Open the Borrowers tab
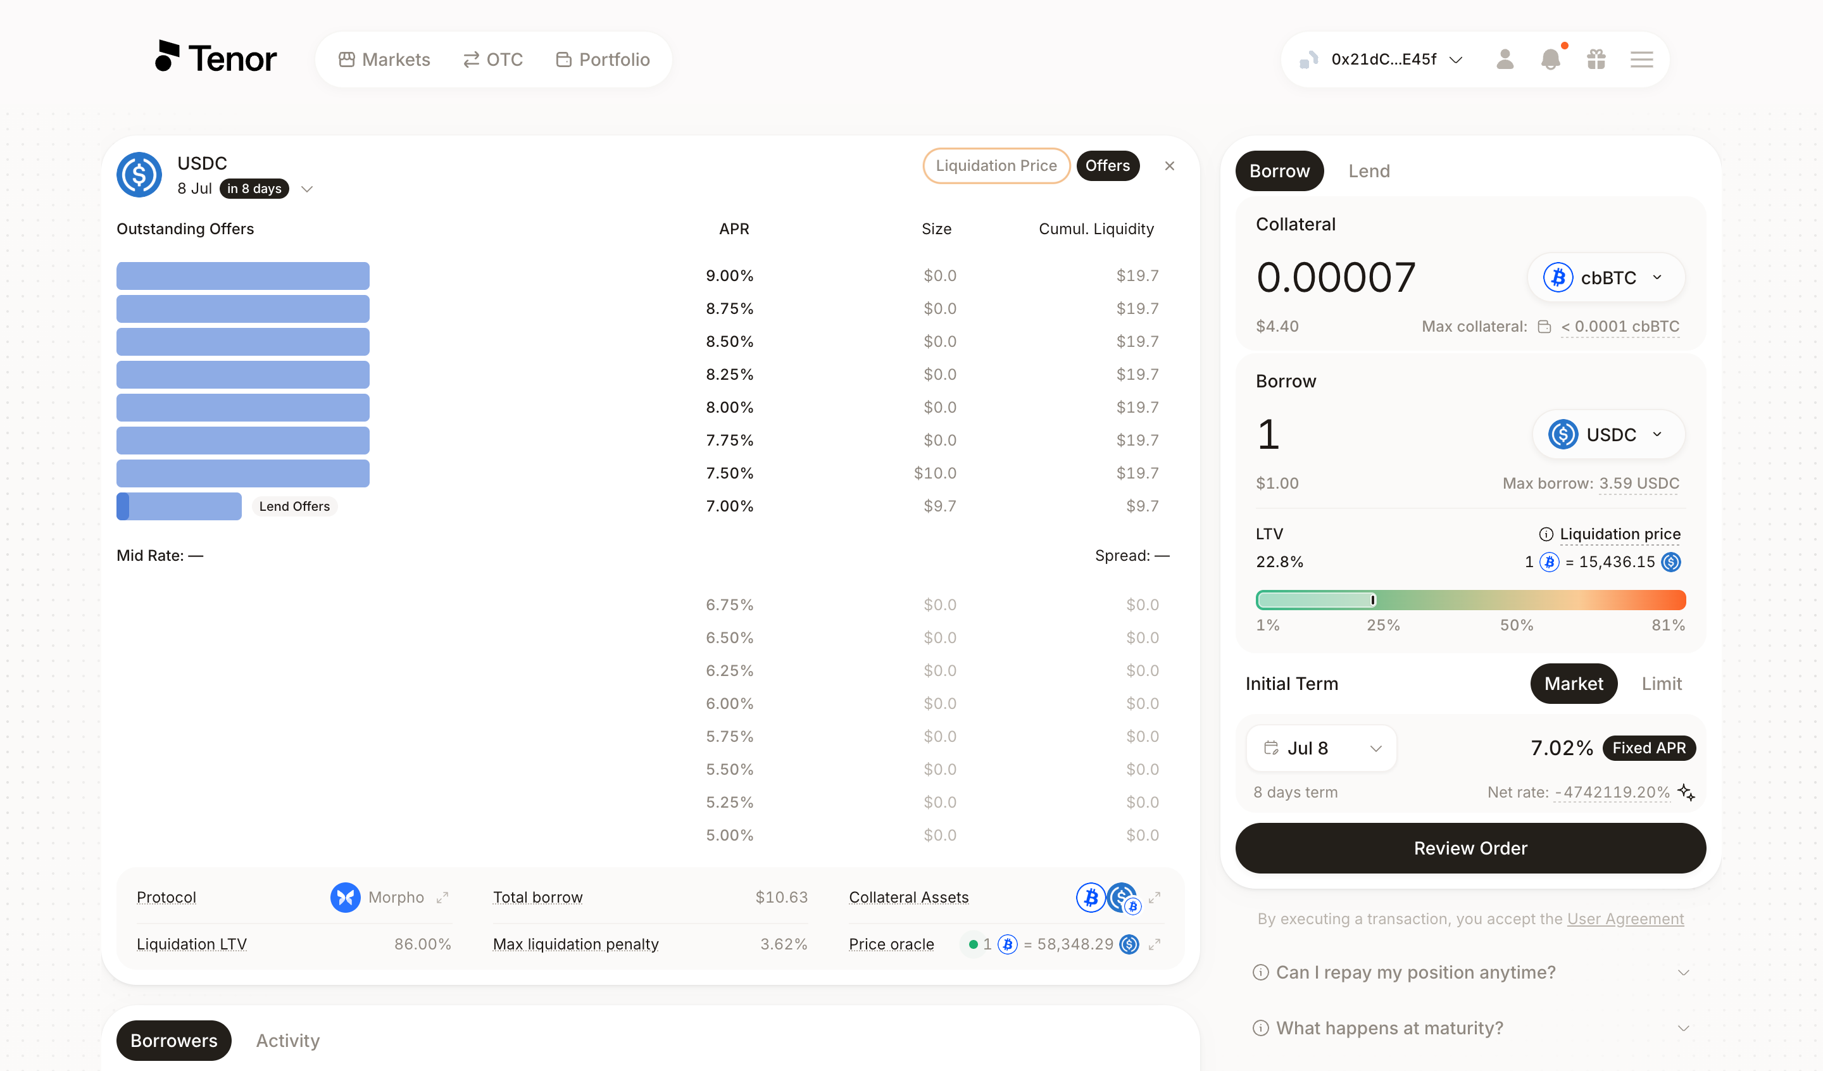Image resolution: width=1823 pixels, height=1071 pixels. 173,1040
